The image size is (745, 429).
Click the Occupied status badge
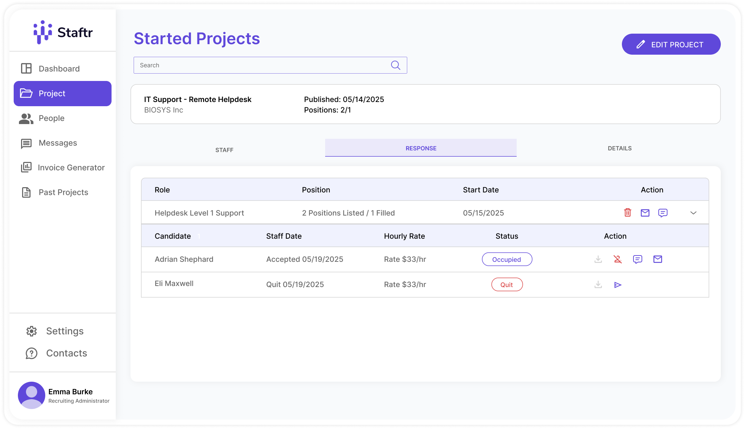tap(507, 259)
